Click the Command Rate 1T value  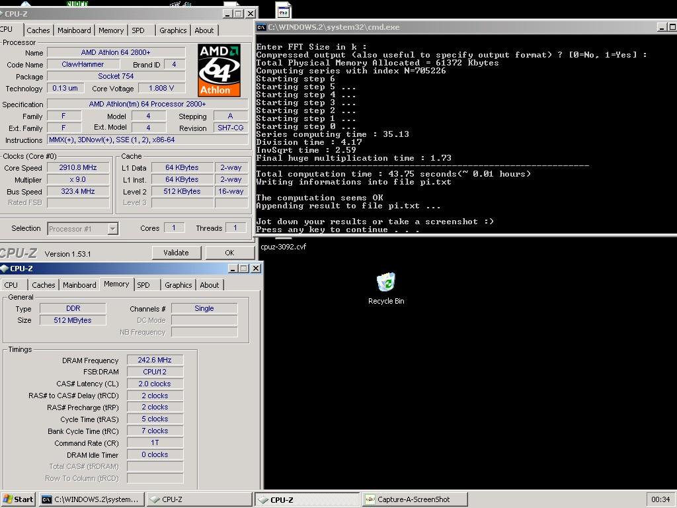click(155, 443)
